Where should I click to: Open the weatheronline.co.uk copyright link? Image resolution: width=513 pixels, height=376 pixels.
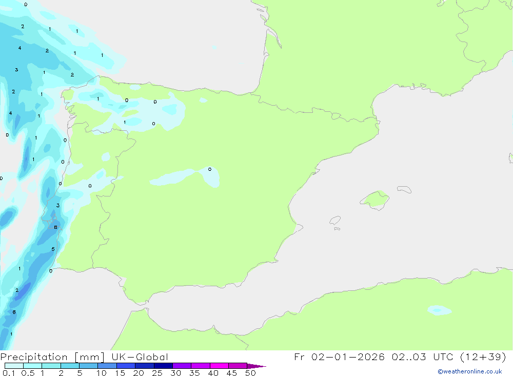pos(470,371)
